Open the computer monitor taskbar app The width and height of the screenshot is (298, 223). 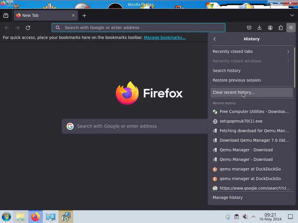(x=51, y=217)
